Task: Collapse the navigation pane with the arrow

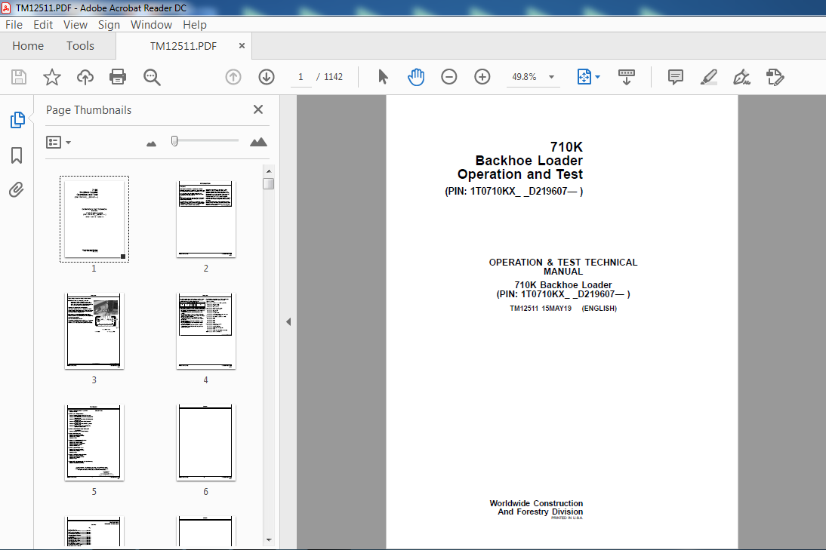Action: pos(288,321)
